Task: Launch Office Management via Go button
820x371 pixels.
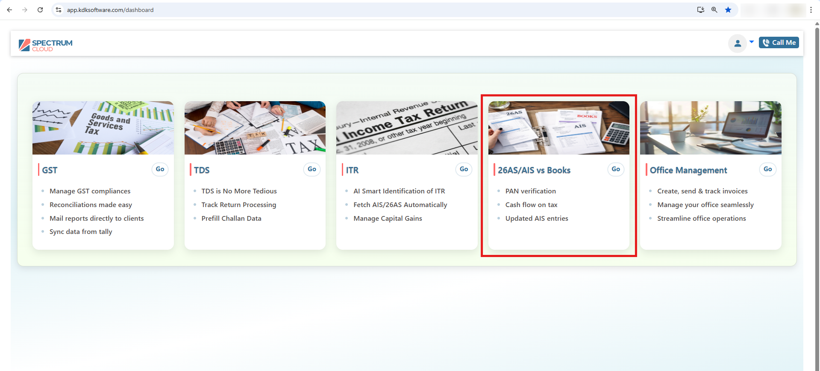Action: (x=767, y=169)
